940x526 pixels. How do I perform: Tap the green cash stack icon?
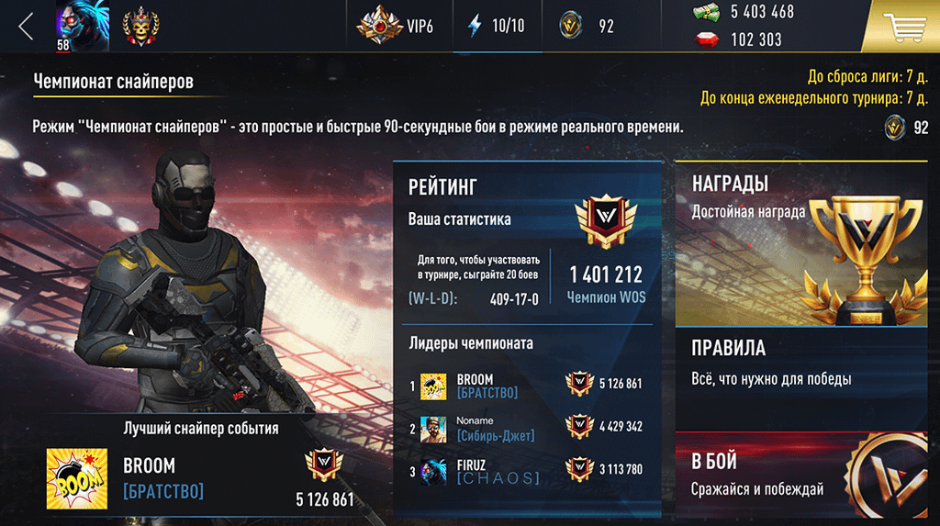coord(706,12)
